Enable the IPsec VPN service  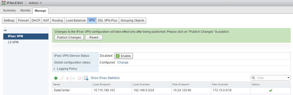(x=123, y=56)
